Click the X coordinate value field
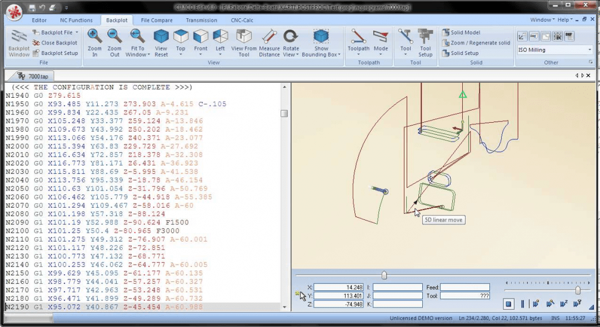The height and width of the screenshot is (327, 600). click(x=339, y=288)
